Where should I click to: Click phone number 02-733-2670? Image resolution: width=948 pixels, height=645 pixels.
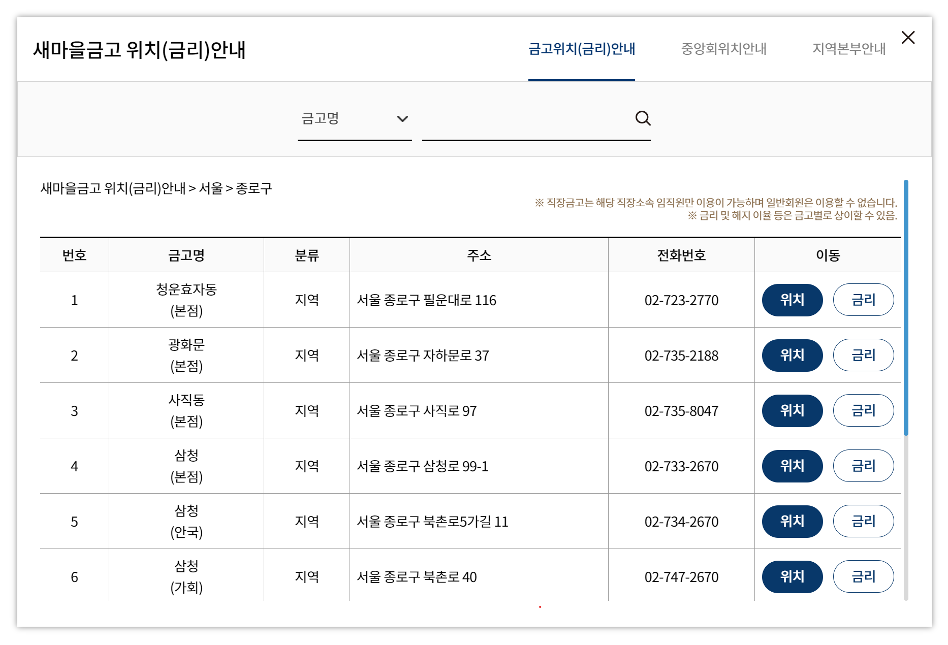[x=681, y=466]
